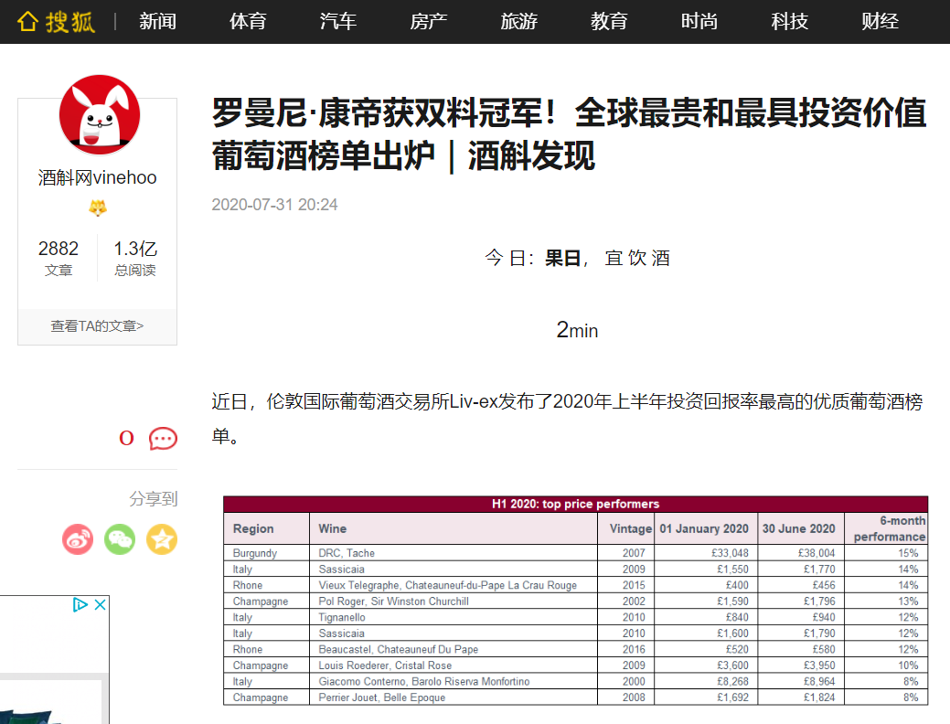Open the 财经 navigation item

(x=880, y=22)
